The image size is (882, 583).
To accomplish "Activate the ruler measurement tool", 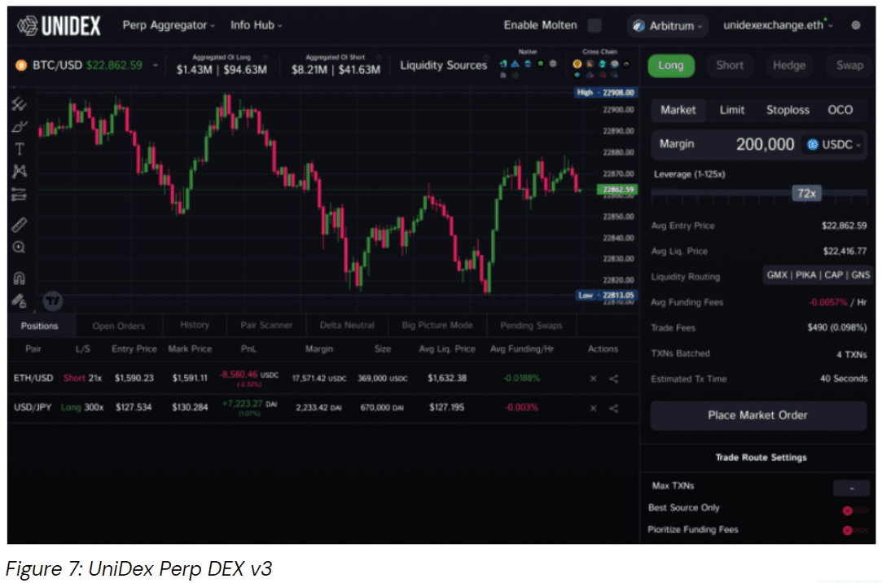I will [20, 225].
